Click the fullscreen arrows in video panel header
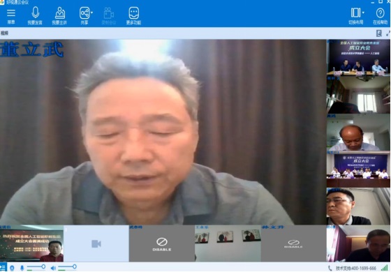 pyautogui.click(x=388, y=33)
